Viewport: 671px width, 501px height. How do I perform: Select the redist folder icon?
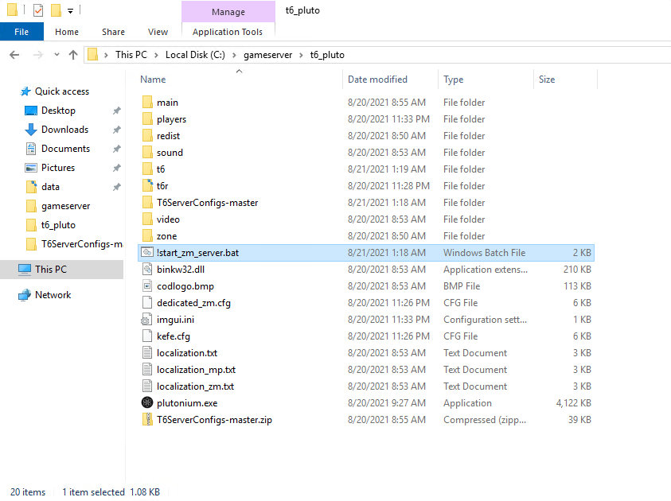point(146,136)
